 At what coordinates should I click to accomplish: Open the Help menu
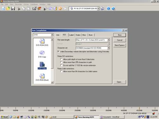[x=49, y=4]
